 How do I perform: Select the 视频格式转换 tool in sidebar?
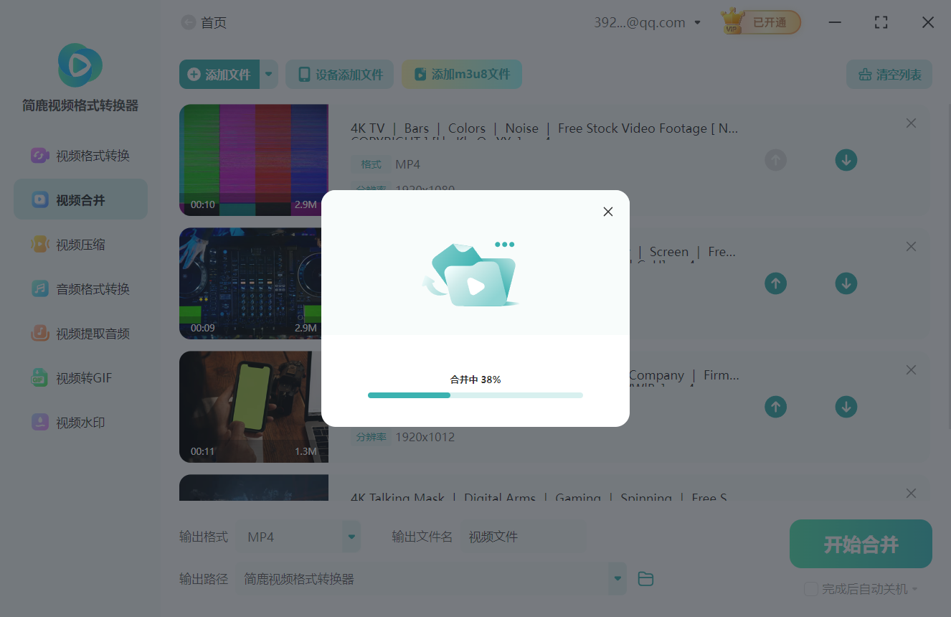click(80, 155)
